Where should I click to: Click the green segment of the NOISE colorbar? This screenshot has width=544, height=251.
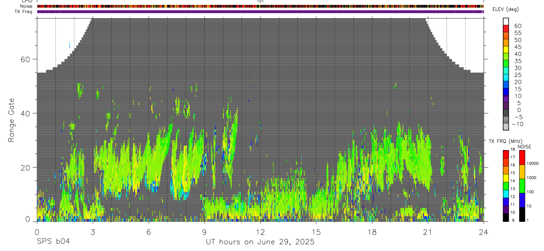[x=522, y=186]
